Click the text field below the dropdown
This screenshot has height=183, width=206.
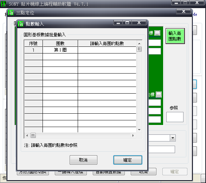[x=162, y=149]
